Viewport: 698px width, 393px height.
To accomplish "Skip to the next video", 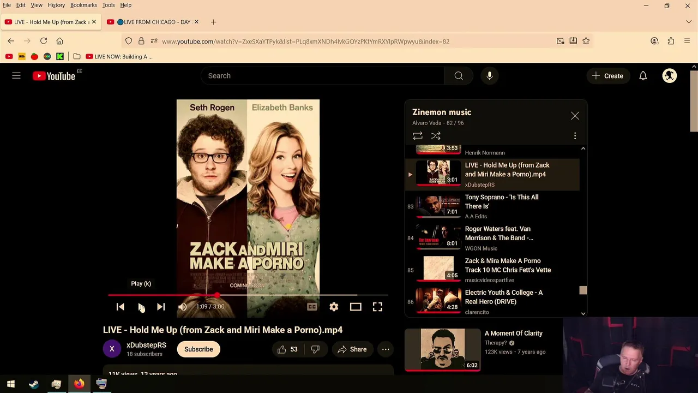I will (x=161, y=307).
